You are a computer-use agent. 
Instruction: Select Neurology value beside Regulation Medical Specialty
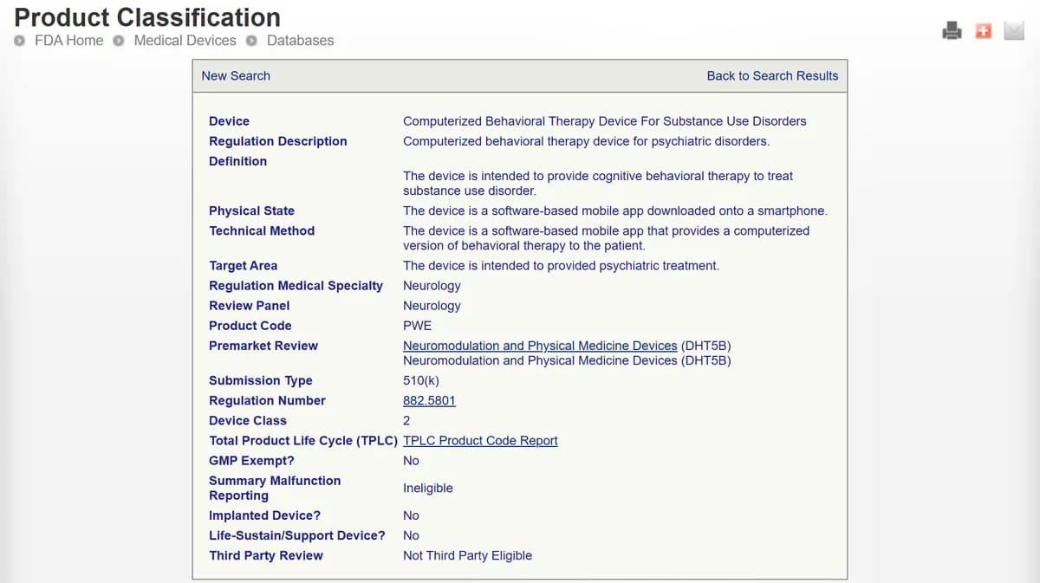point(432,285)
